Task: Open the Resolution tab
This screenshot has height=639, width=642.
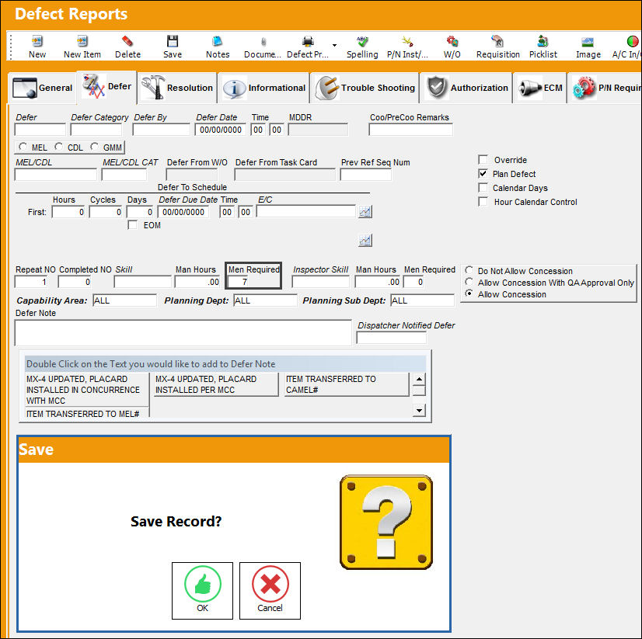Action: pyautogui.click(x=177, y=88)
